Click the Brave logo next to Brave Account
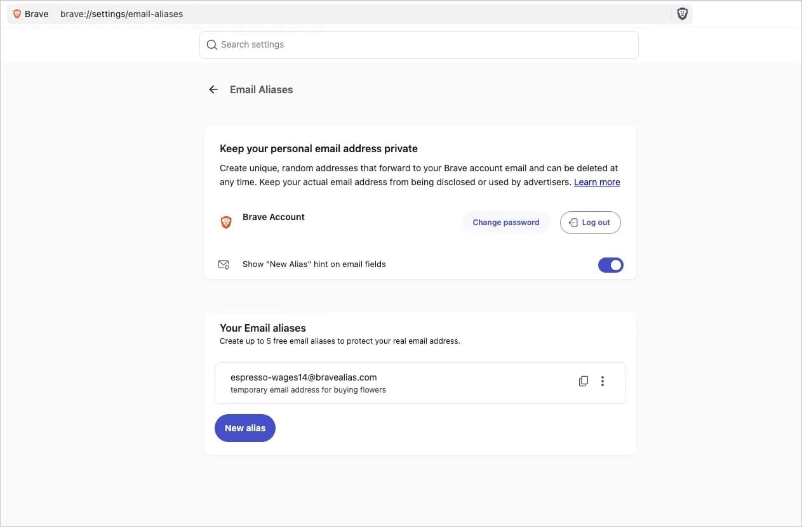This screenshot has width=802, height=527. coord(225,223)
